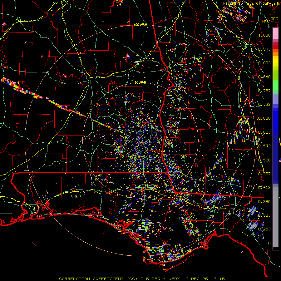Viewport: 281px width, 281px height.
Task: Click the 0.733 color scale value
Action: (264, 105)
